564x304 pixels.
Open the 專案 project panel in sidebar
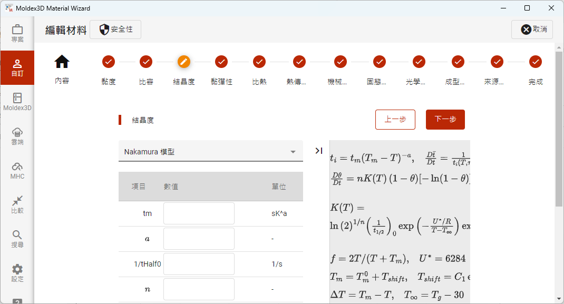coord(17,33)
